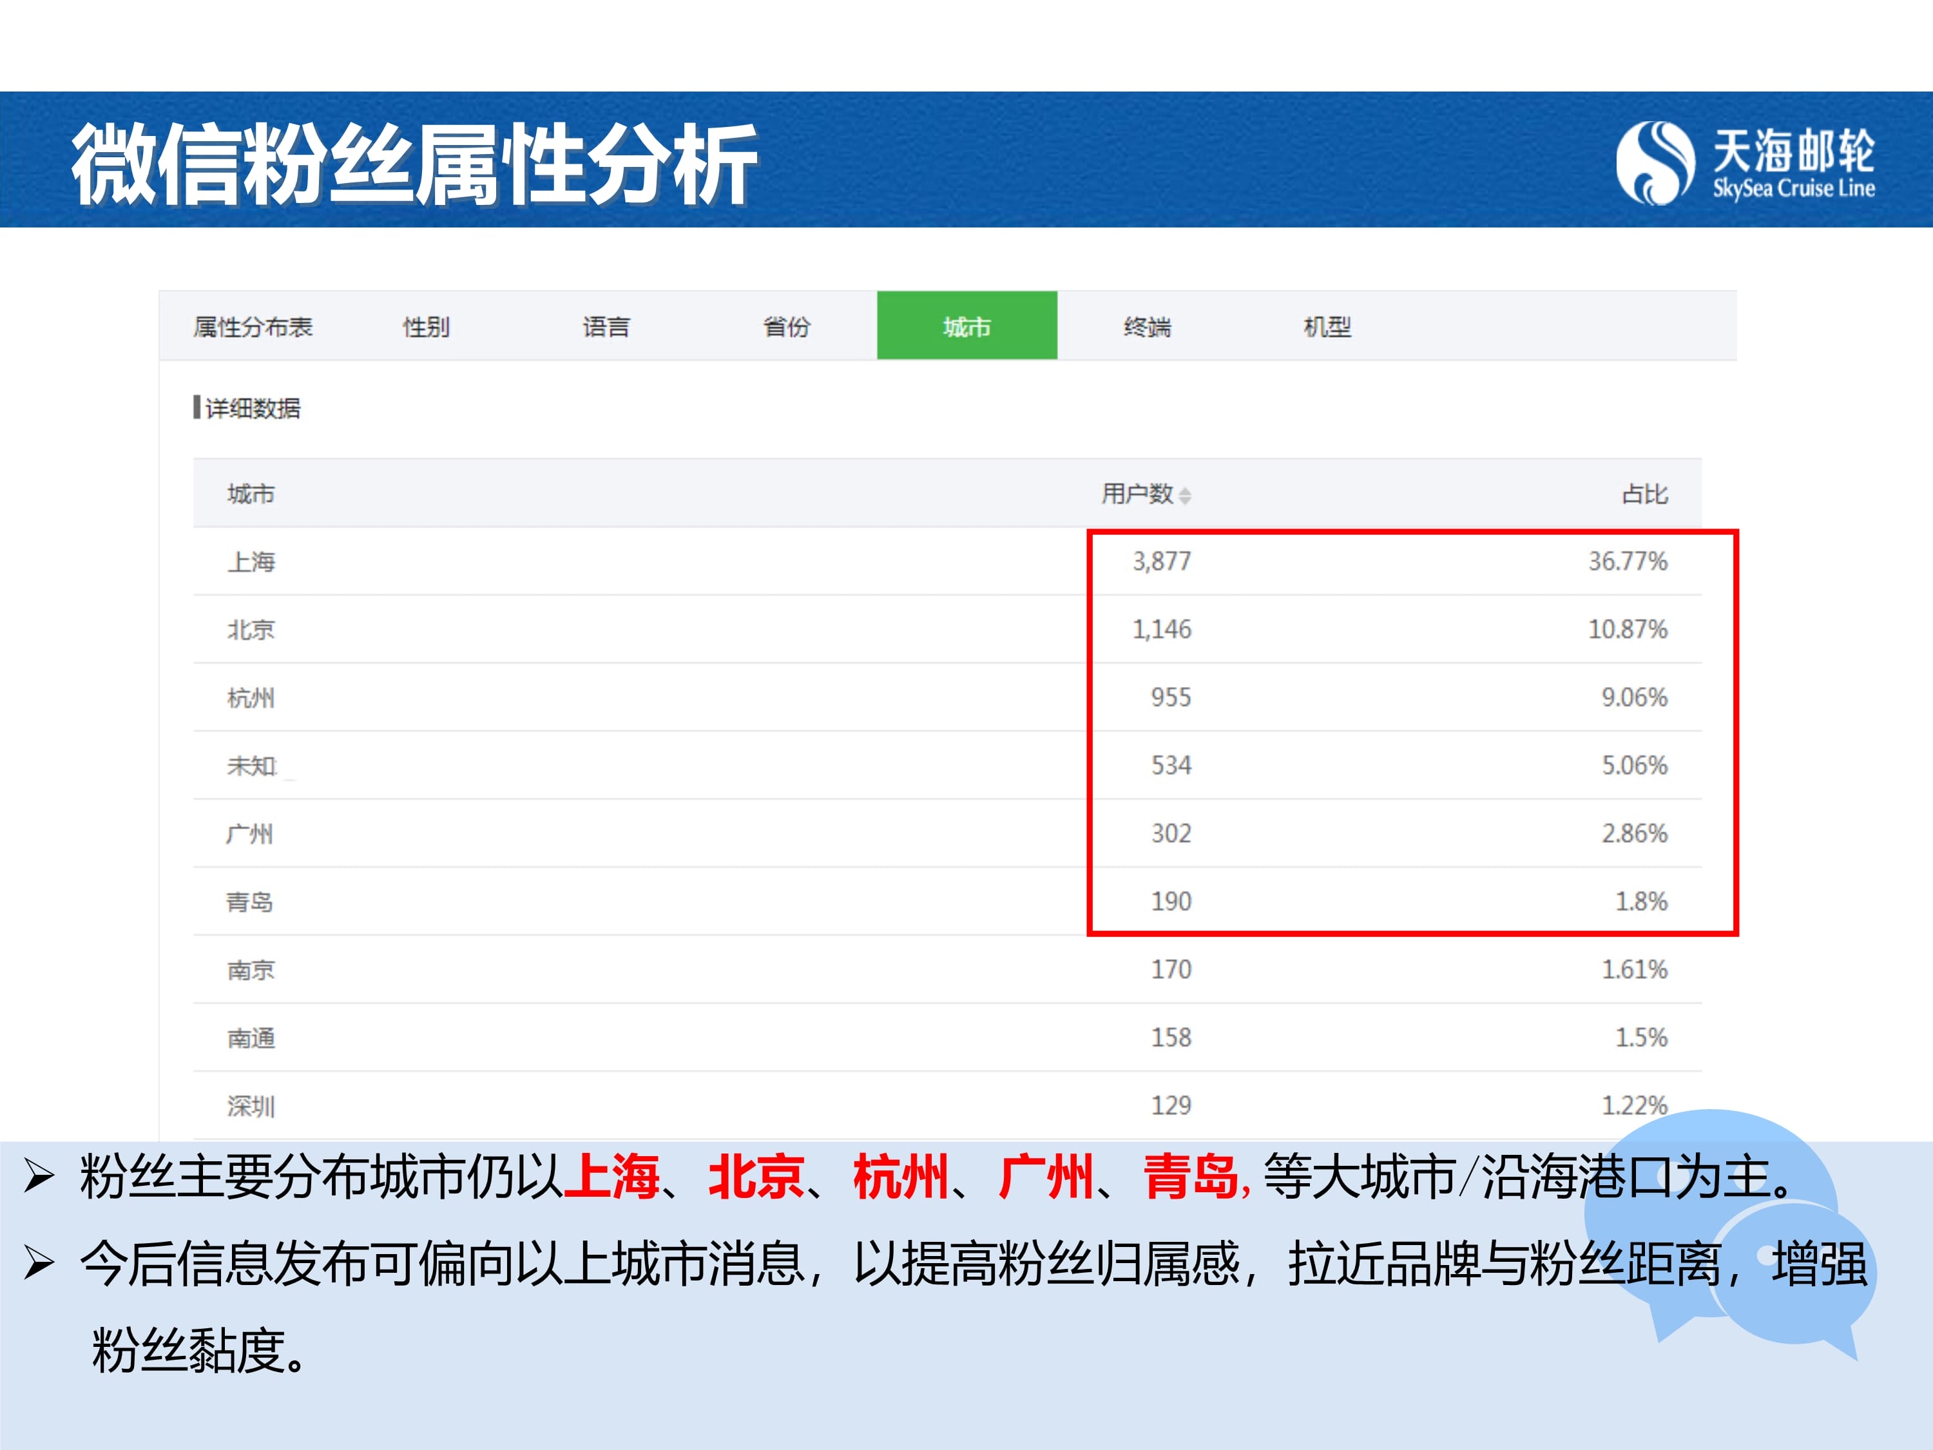Select the 南京 city row label

251,970
